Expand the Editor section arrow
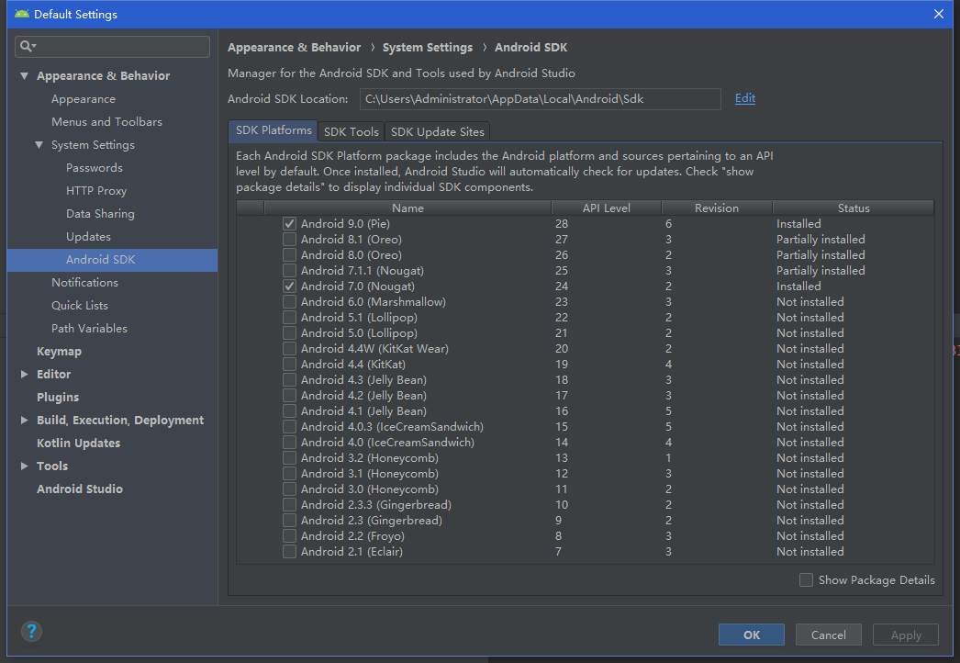The height and width of the screenshot is (663, 960). point(25,374)
